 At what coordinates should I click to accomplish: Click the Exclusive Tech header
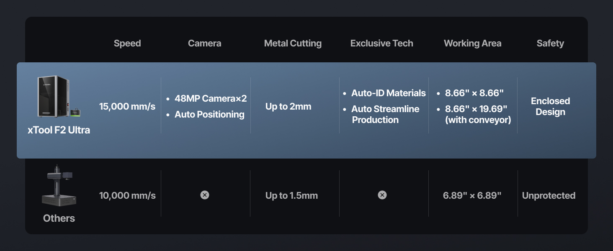coord(382,44)
